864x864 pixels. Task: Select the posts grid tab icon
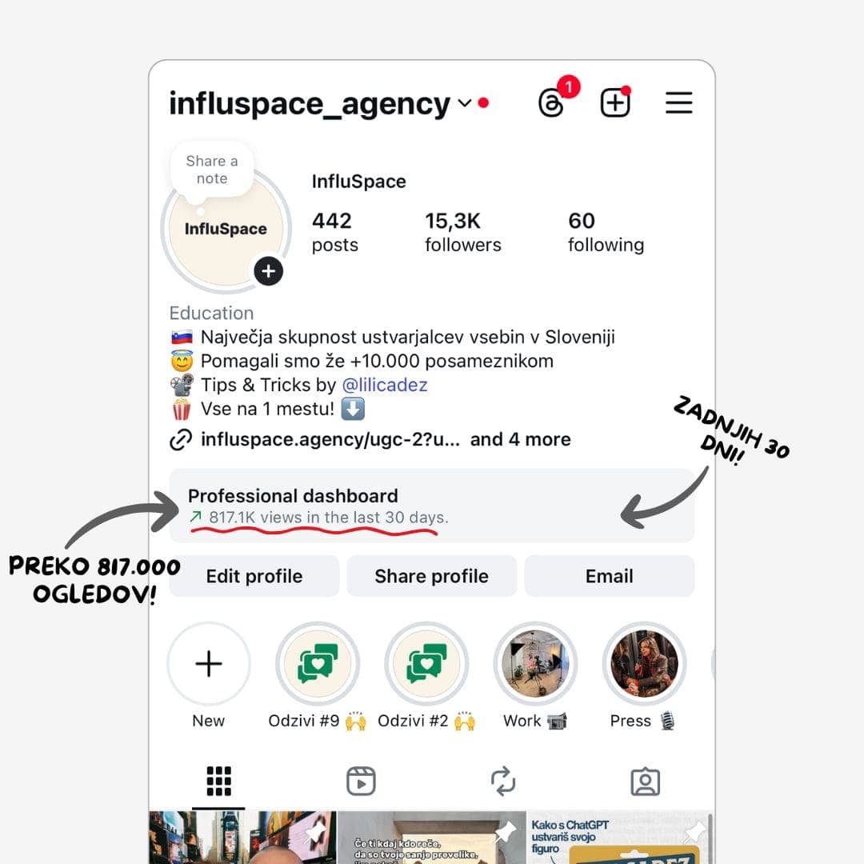218,781
